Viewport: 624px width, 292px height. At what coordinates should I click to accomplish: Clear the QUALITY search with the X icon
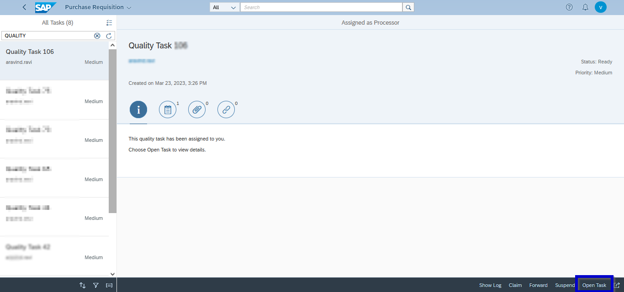97,35
